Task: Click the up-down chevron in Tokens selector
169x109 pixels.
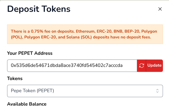Action: 157,91
